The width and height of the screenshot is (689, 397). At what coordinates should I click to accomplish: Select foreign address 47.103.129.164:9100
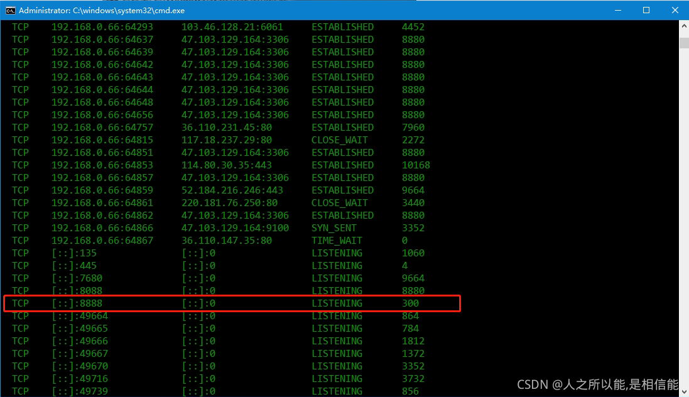[235, 228]
